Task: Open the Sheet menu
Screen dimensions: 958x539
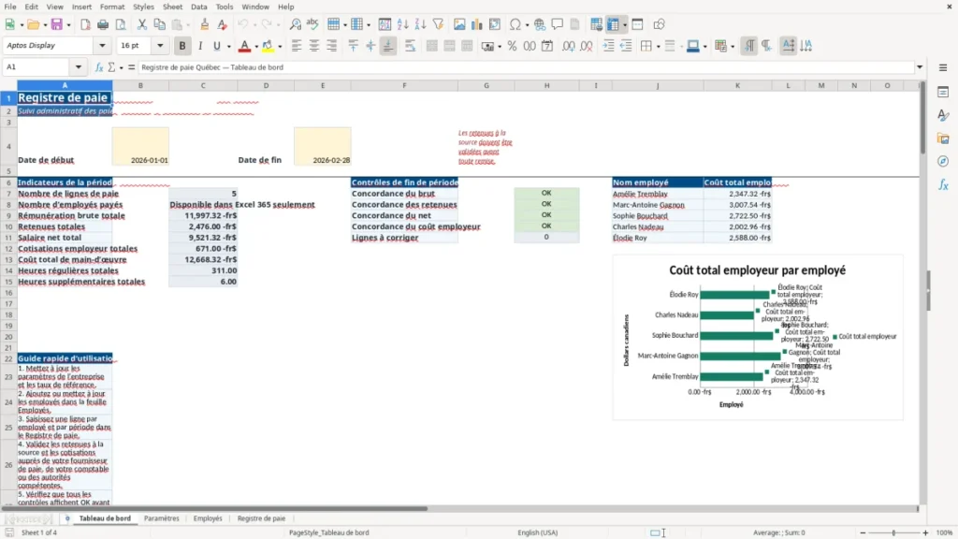Action: 172,7
